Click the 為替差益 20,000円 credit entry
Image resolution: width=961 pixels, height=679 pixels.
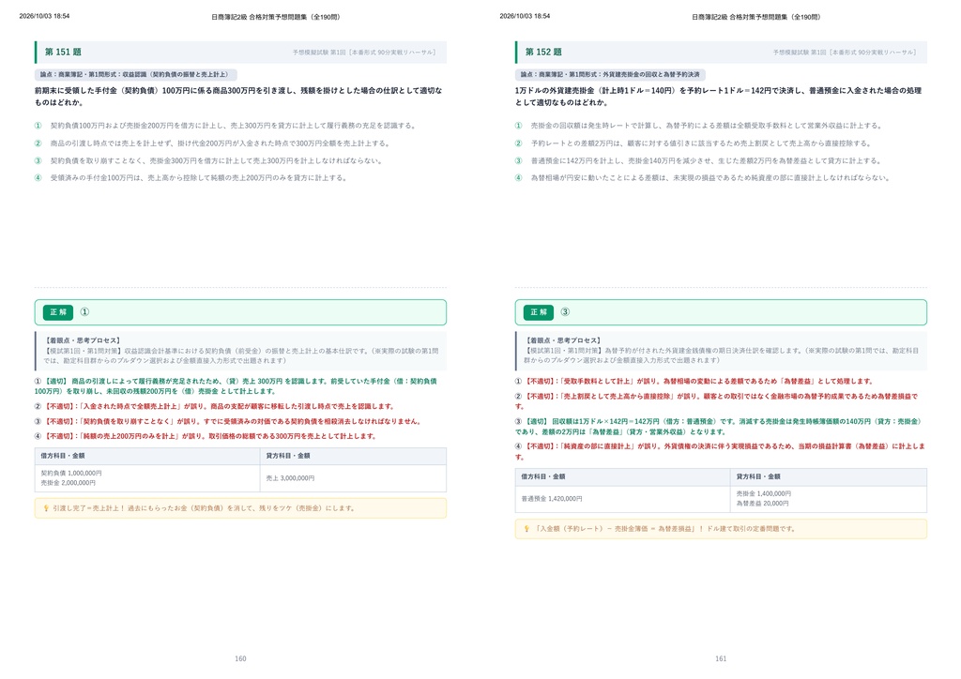tap(762, 504)
